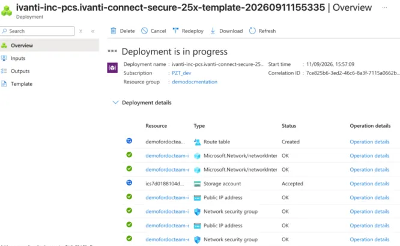Open the demodocmentation resource group link
The width and height of the screenshot is (400, 246).
195,82
